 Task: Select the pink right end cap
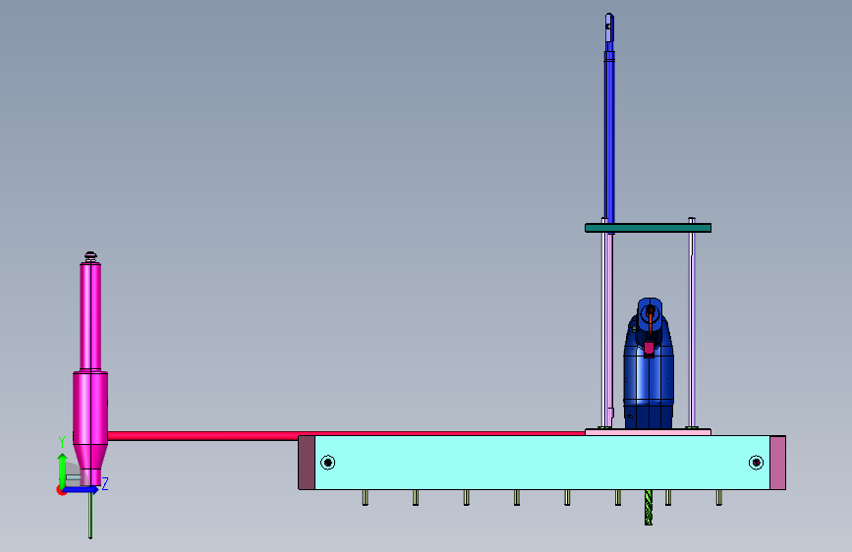click(x=777, y=463)
